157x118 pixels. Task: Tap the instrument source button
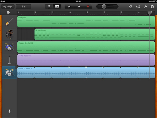pyautogui.click(x=24, y=7)
